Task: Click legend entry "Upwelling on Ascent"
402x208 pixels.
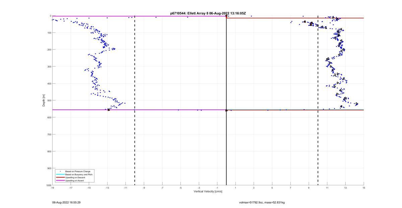Action: tap(75, 181)
